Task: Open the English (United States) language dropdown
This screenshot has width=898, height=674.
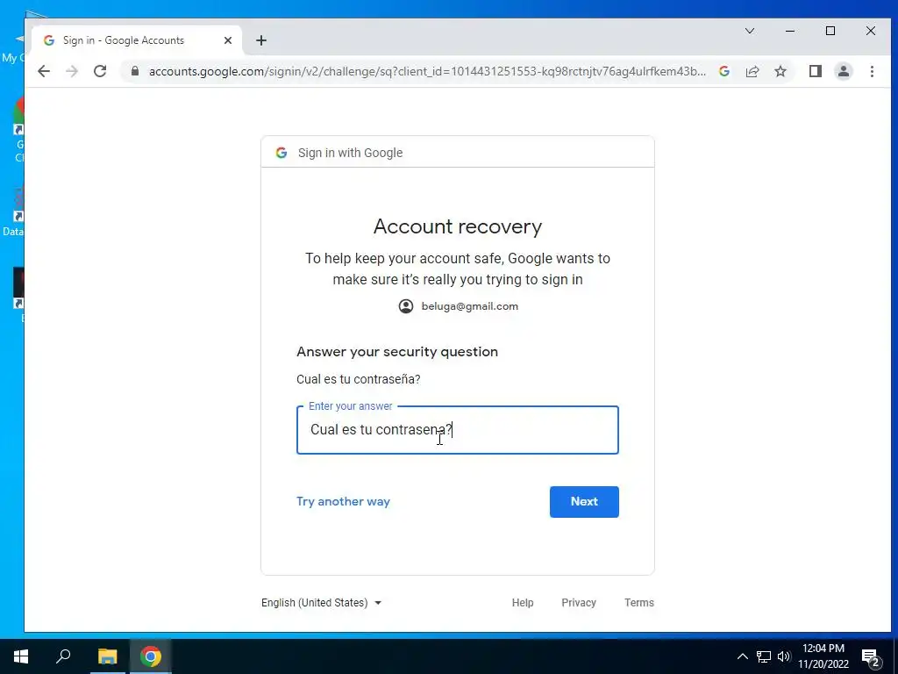Action: (321, 602)
